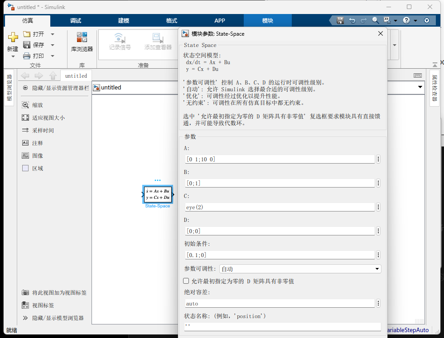Click the 采样时间 sample time icon
Image resolution: width=444 pixels, height=338 pixels.
(25, 130)
